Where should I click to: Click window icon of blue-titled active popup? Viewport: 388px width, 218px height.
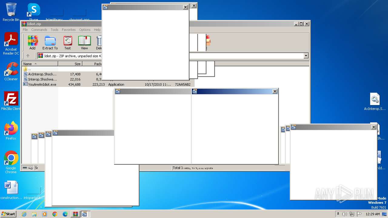click(x=195, y=91)
